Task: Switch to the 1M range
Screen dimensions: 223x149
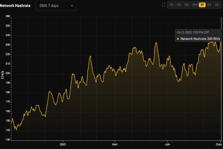Action: pos(187,5)
